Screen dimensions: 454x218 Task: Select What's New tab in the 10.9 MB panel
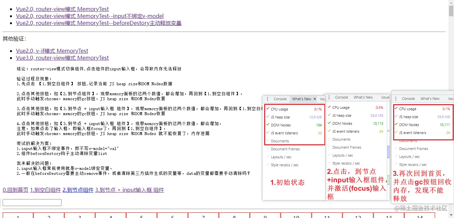302,99
